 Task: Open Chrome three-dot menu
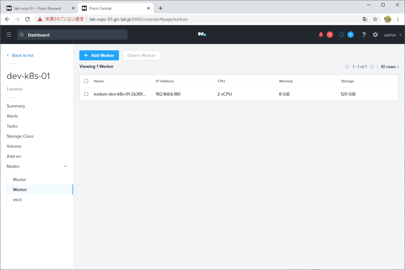coord(399,19)
